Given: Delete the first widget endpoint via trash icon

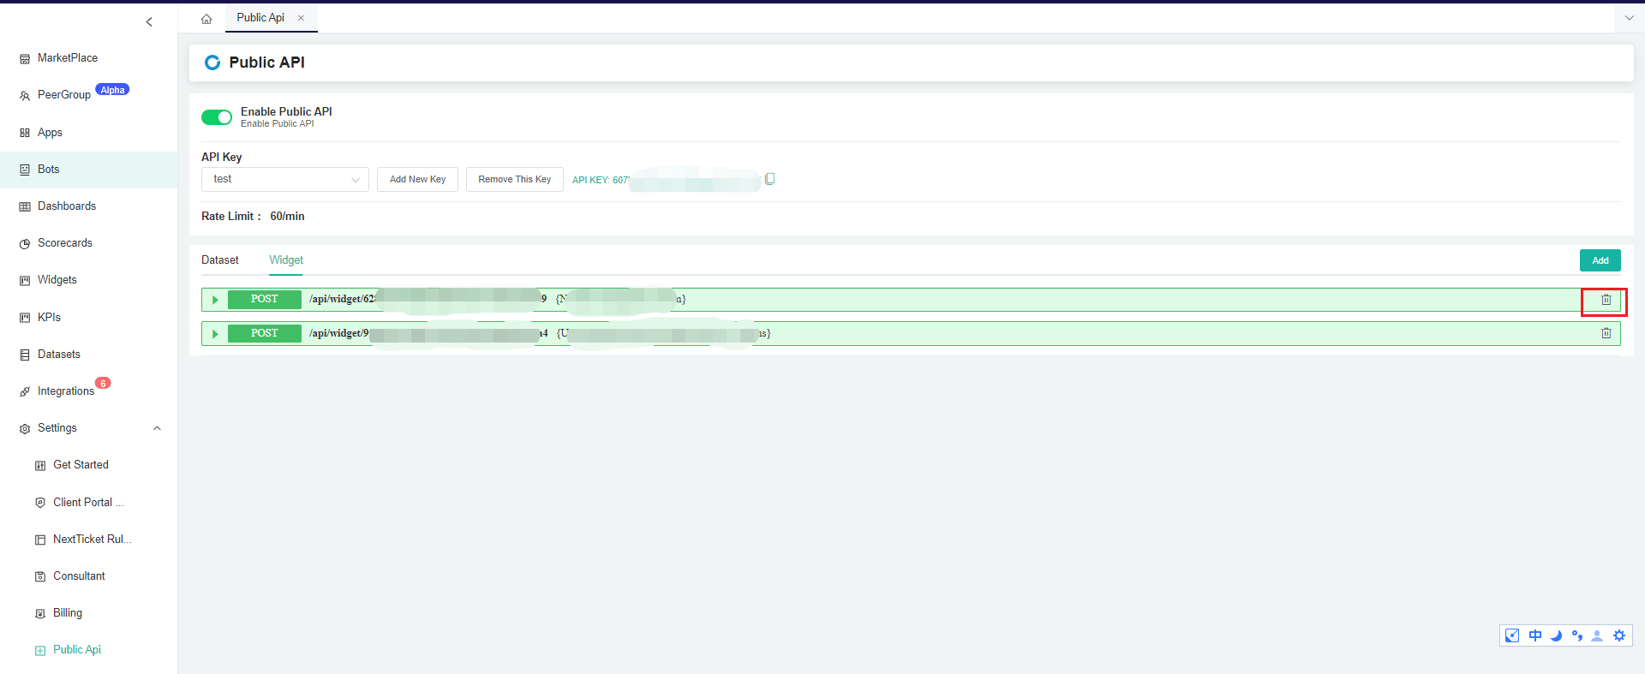Looking at the screenshot, I should coord(1606,300).
